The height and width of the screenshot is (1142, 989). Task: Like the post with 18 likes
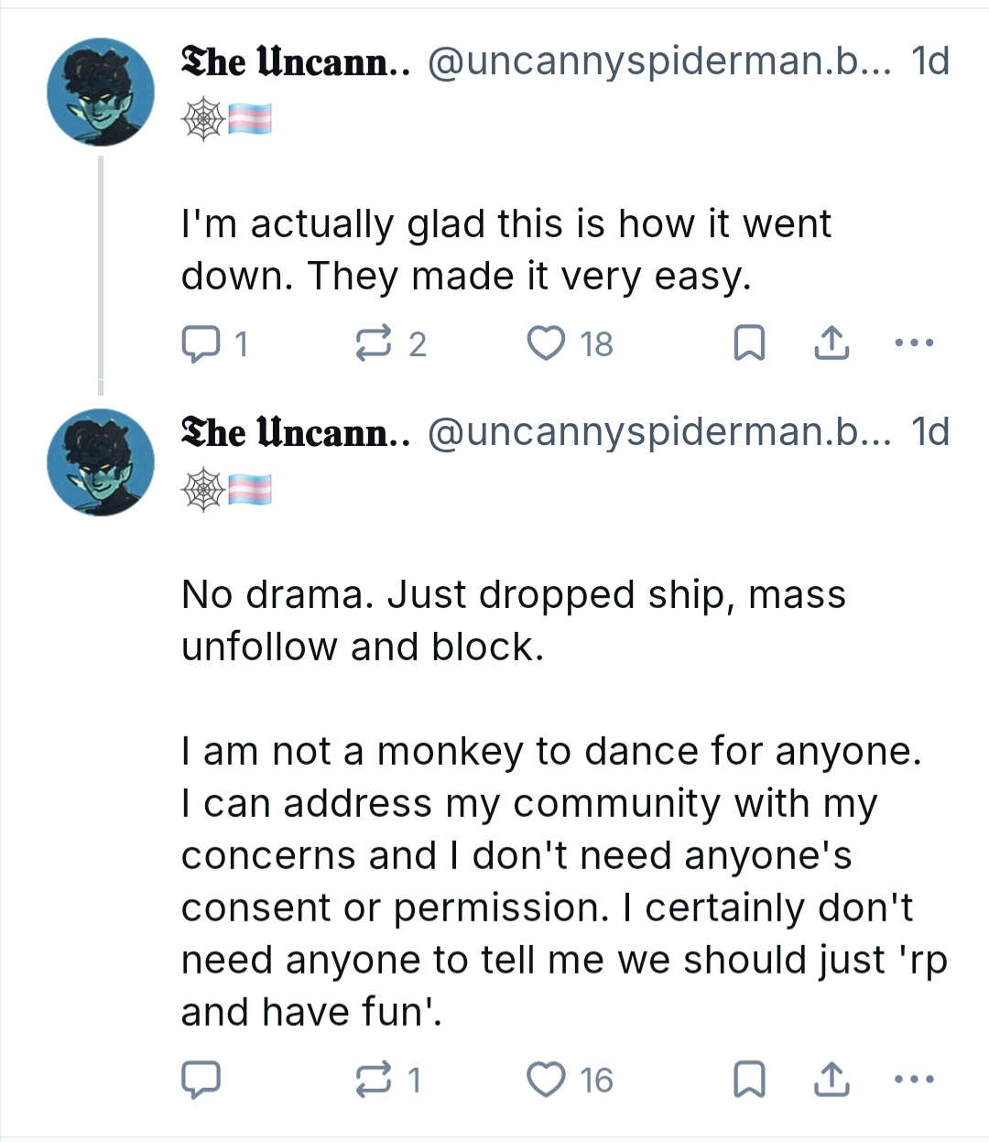[x=547, y=344]
